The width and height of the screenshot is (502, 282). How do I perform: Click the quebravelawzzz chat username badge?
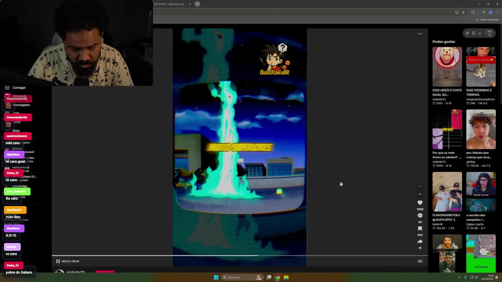17,136
